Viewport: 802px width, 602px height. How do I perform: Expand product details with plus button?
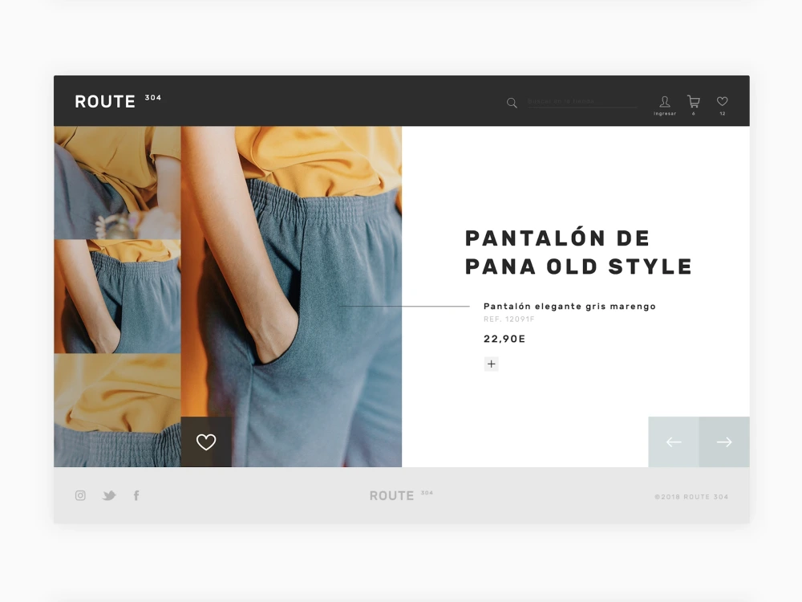(491, 364)
